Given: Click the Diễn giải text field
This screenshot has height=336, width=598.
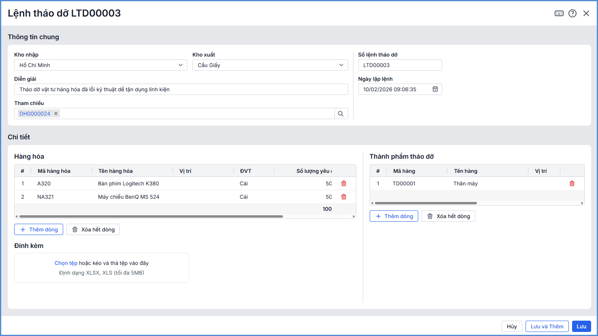Looking at the screenshot, I should tap(181, 89).
